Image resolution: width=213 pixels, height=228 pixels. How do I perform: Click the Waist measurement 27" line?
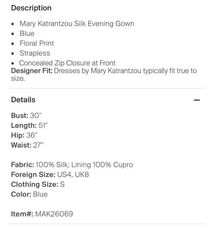(x=27, y=145)
